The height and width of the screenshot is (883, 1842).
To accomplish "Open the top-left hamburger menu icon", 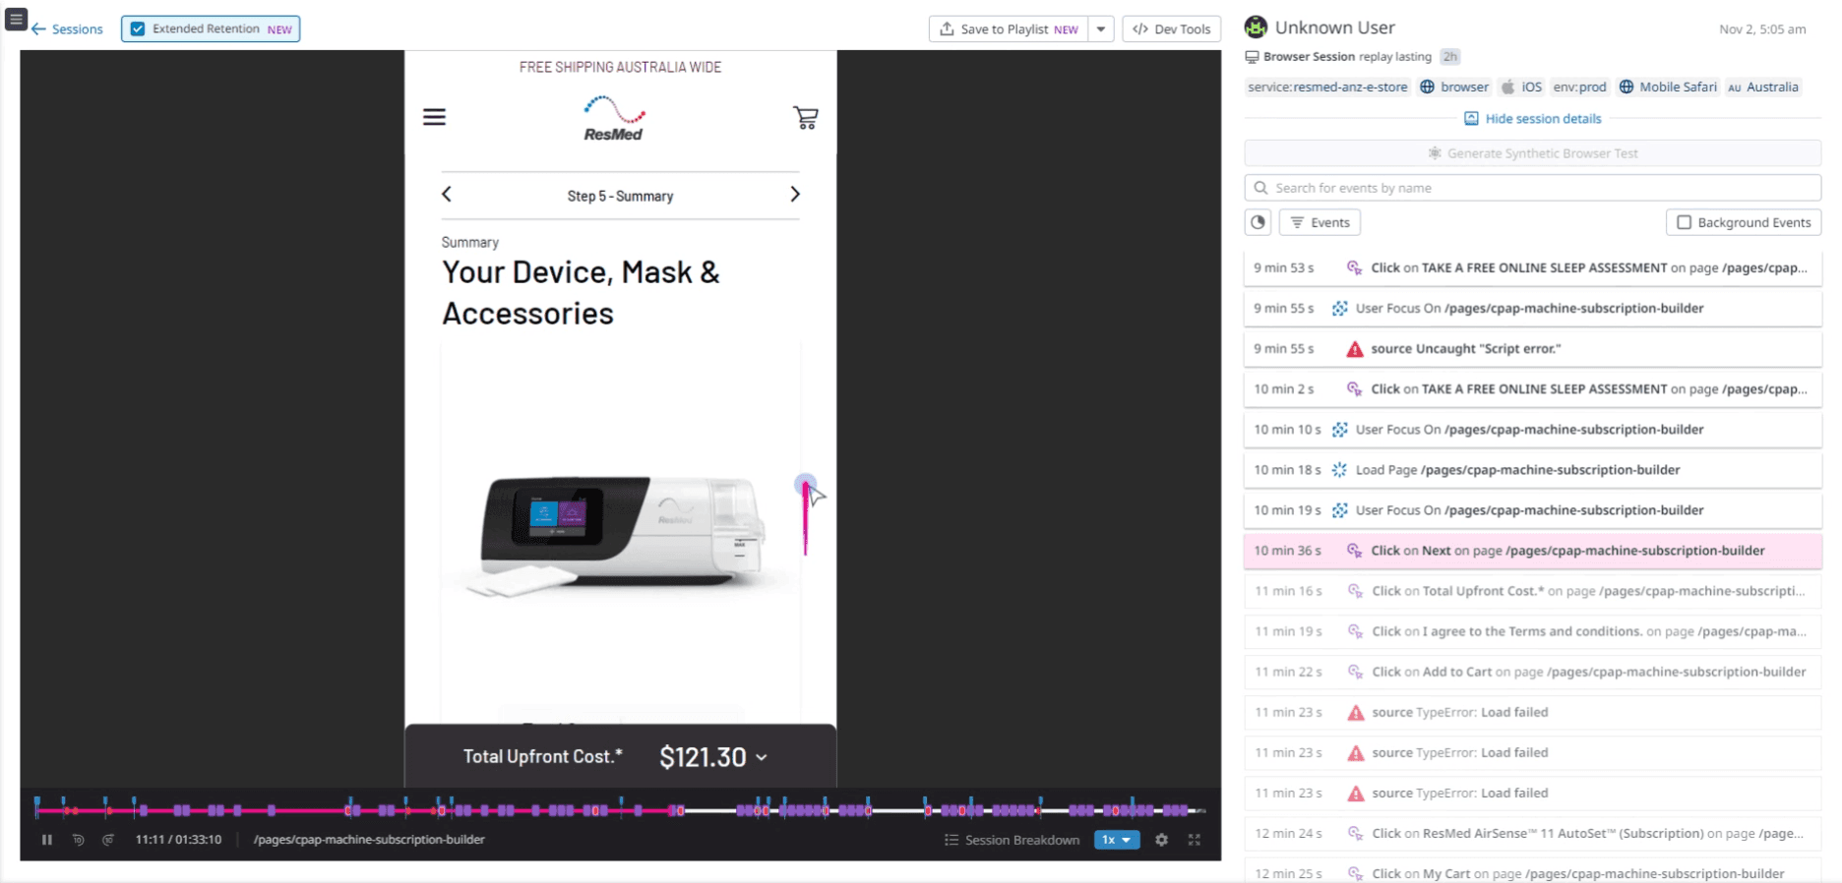I will point(16,19).
